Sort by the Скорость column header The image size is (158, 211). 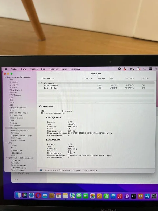click(130, 78)
